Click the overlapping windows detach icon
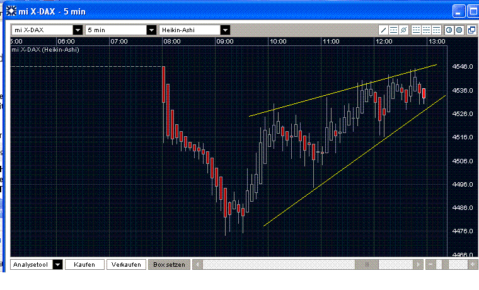 pos(471,30)
